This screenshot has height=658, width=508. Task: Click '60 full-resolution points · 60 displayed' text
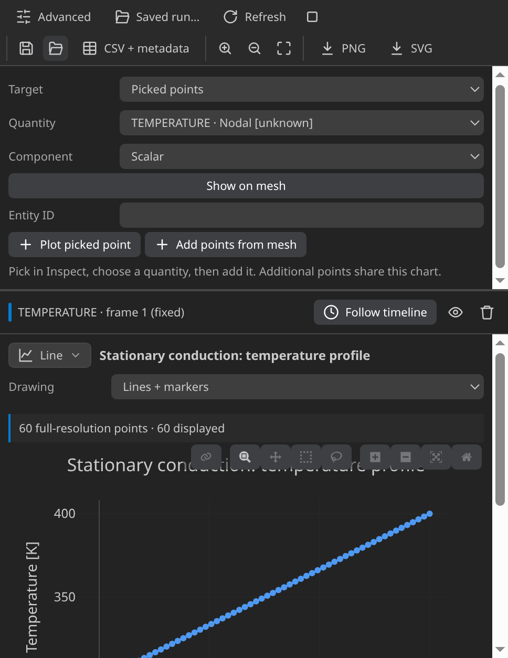point(122,428)
